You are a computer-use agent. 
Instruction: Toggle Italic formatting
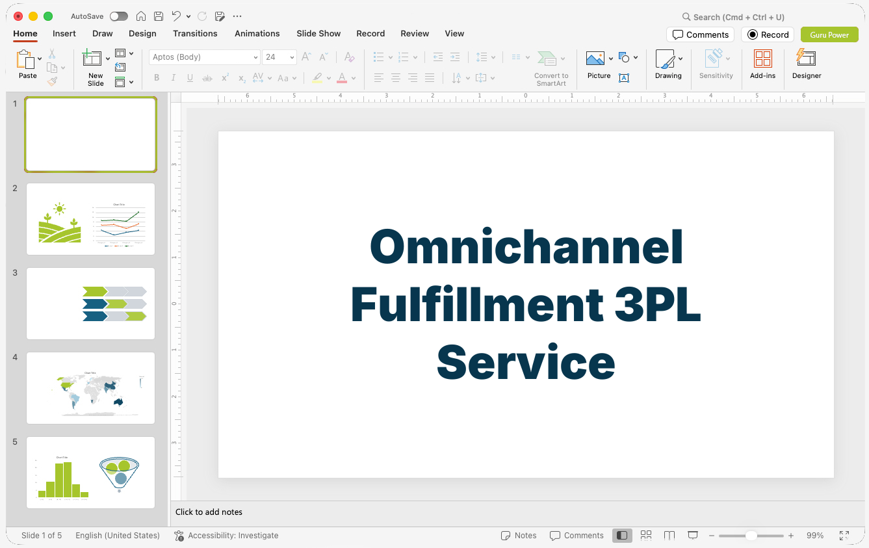click(x=174, y=78)
